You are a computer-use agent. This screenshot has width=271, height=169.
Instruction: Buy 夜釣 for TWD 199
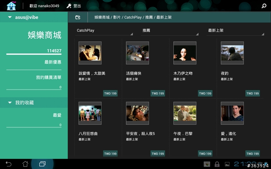[x=252, y=93]
